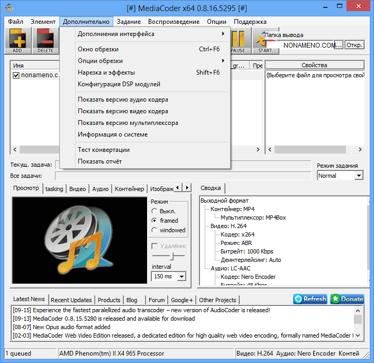Viewport: 374px width, 363px height.
Task: Choose Информация о системе menu entry
Action: 113,134
